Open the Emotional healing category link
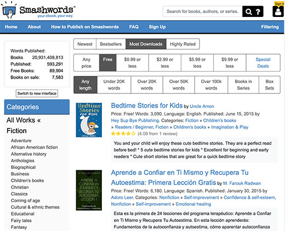285x231 pixels. pyautogui.click(x=193, y=204)
